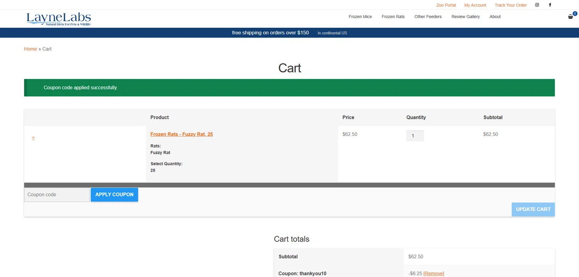Remove the thankyou10 coupon
The height and width of the screenshot is (277, 579).
433,274
